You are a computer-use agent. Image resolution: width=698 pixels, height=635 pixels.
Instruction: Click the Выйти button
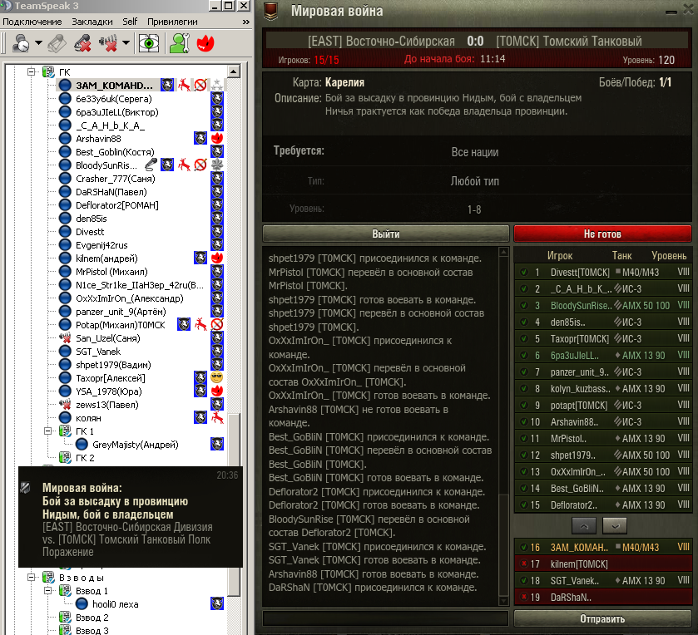coord(385,234)
